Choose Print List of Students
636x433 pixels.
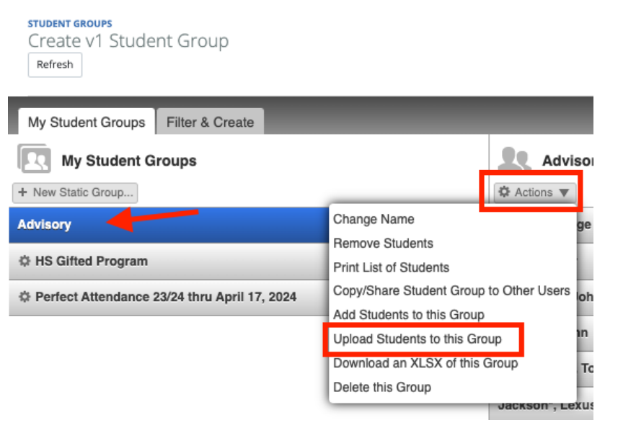(x=391, y=267)
